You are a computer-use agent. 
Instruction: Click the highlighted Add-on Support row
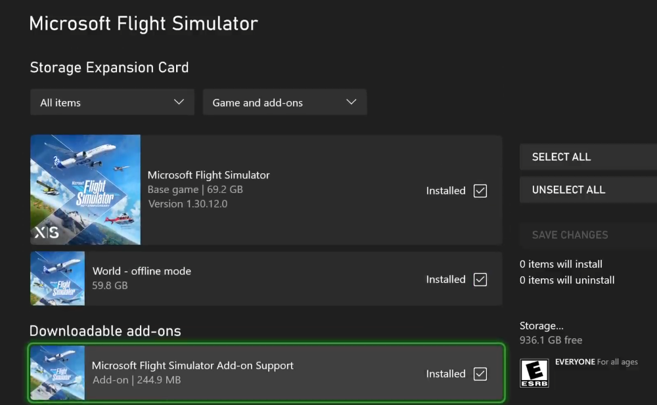pyautogui.click(x=296, y=373)
